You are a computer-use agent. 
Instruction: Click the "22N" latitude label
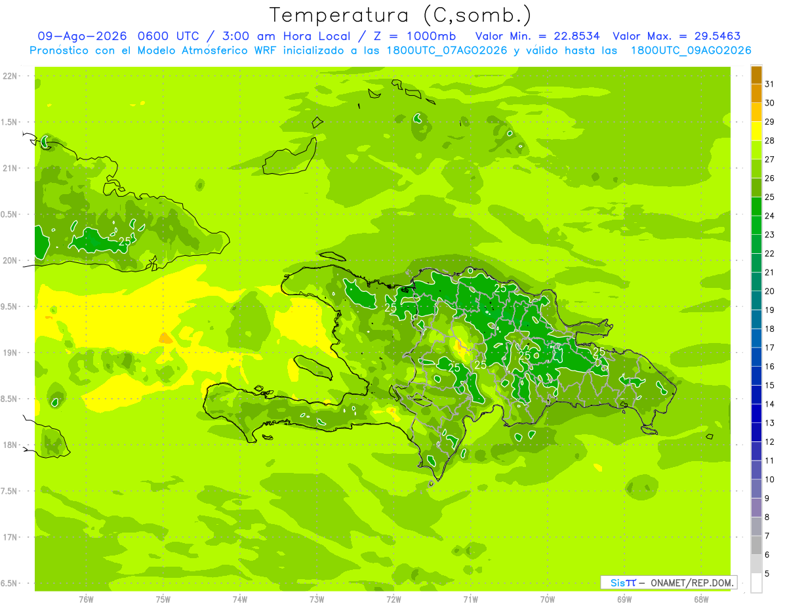coord(10,76)
